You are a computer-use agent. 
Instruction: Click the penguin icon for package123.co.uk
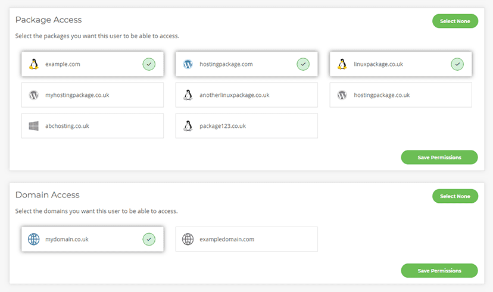[188, 126]
